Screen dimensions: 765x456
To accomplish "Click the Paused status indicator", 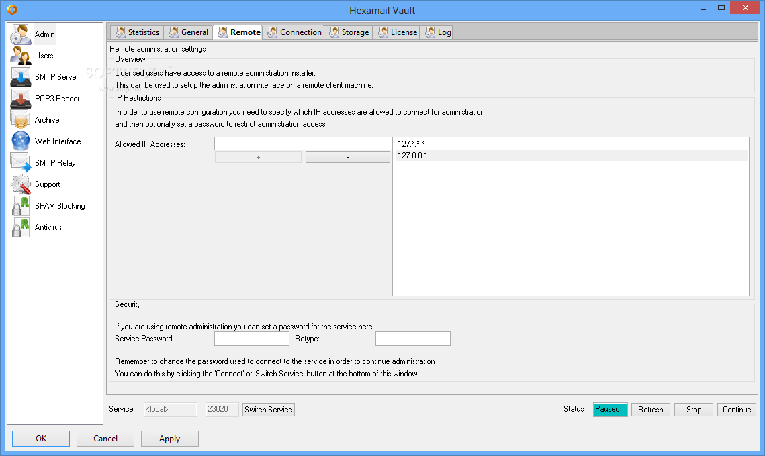I will pyautogui.click(x=611, y=409).
